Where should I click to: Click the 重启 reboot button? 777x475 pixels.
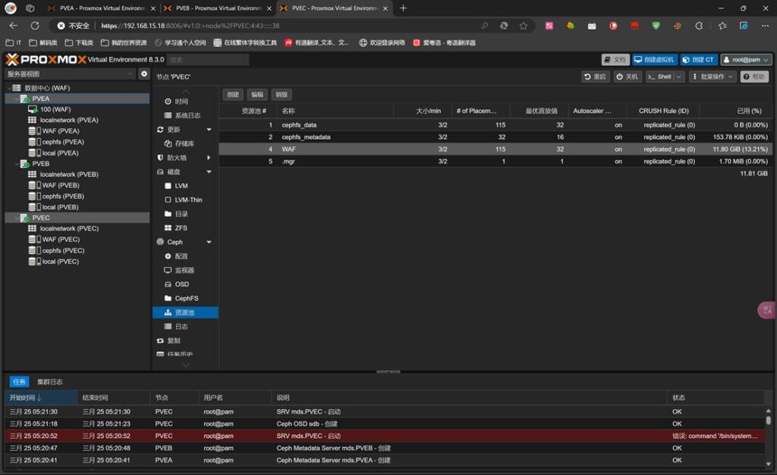(595, 77)
